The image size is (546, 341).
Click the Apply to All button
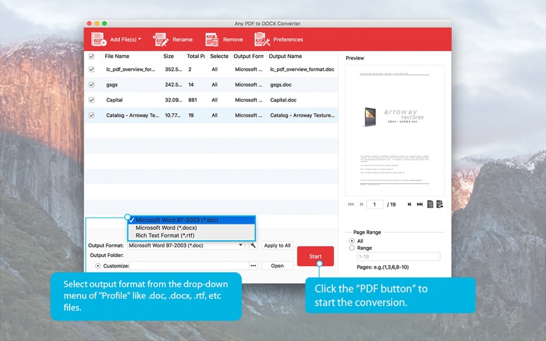point(277,246)
